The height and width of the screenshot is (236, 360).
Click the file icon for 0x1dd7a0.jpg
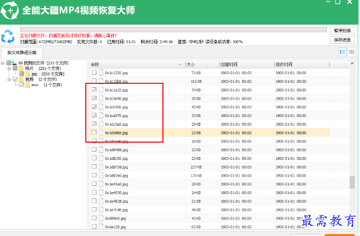click(101, 175)
